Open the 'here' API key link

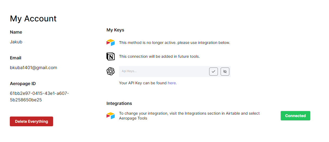tap(172, 83)
